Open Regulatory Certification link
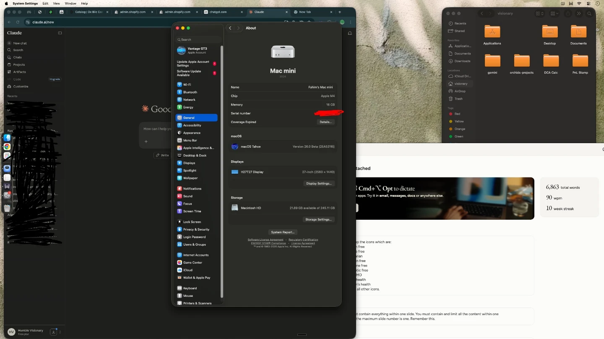The image size is (604, 339). coord(303,240)
